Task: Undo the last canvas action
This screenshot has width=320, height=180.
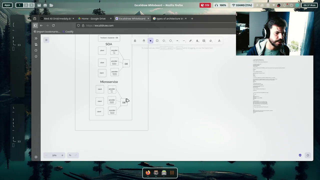Action: coord(70,155)
